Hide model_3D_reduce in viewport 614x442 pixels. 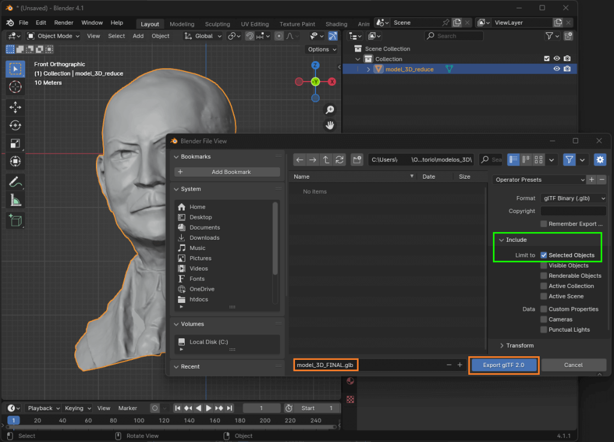(x=556, y=69)
